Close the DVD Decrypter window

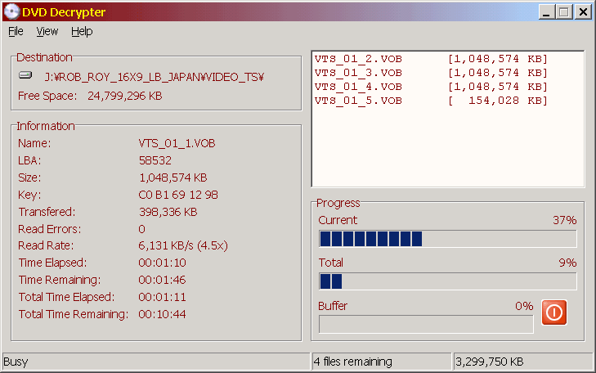[x=582, y=12]
